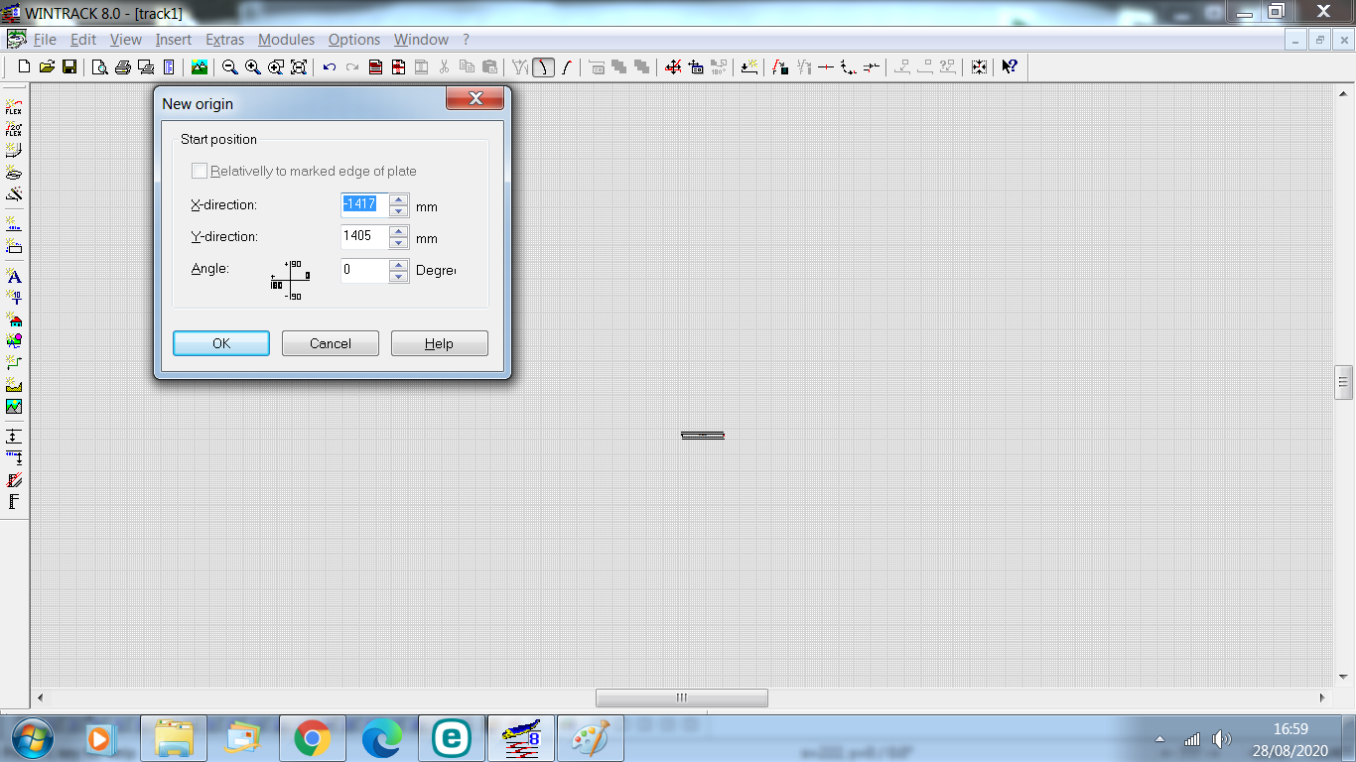Click the Angle input field

click(x=365, y=270)
